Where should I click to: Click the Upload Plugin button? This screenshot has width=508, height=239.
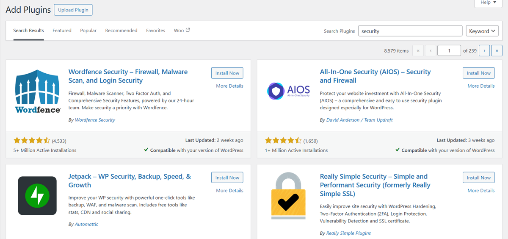pos(73,10)
